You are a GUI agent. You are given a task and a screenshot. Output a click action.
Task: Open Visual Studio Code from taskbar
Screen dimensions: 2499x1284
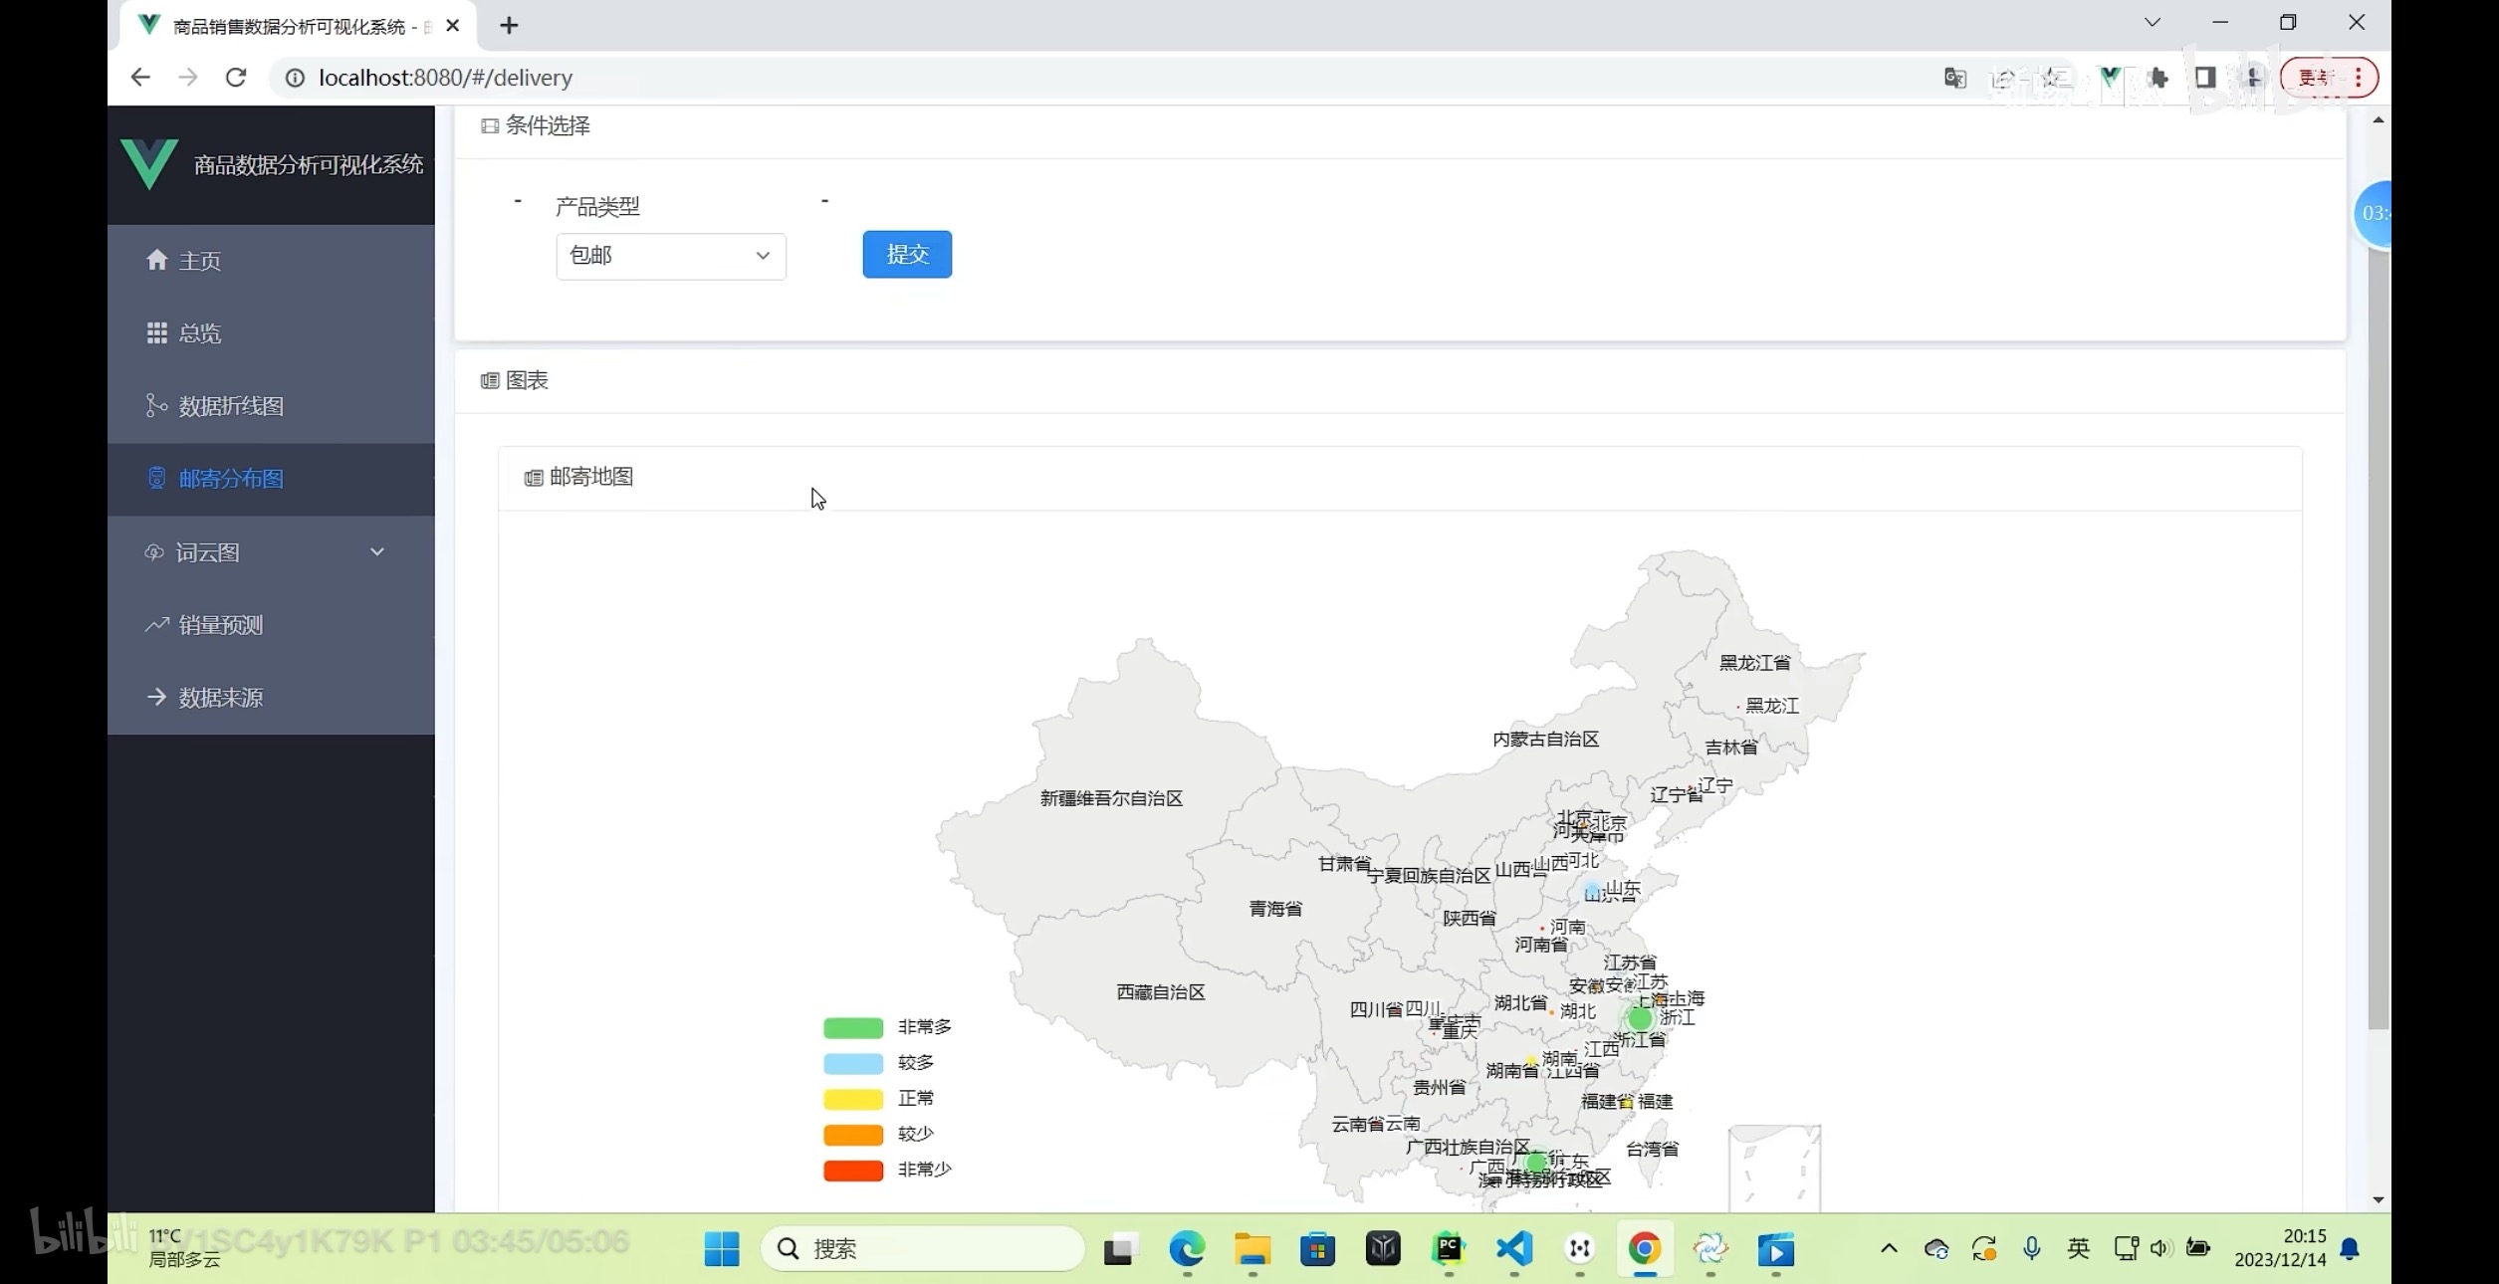pyautogui.click(x=1514, y=1248)
